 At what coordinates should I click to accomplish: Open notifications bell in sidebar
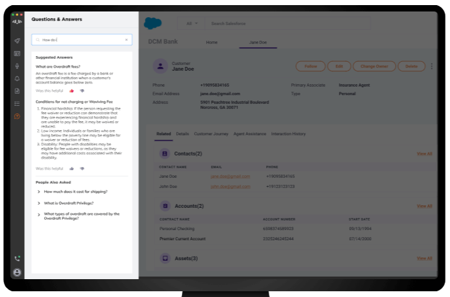(x=17, y=78)
